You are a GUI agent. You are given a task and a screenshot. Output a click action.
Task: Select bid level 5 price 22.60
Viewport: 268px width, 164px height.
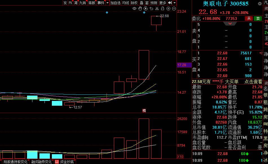point(222,76)
